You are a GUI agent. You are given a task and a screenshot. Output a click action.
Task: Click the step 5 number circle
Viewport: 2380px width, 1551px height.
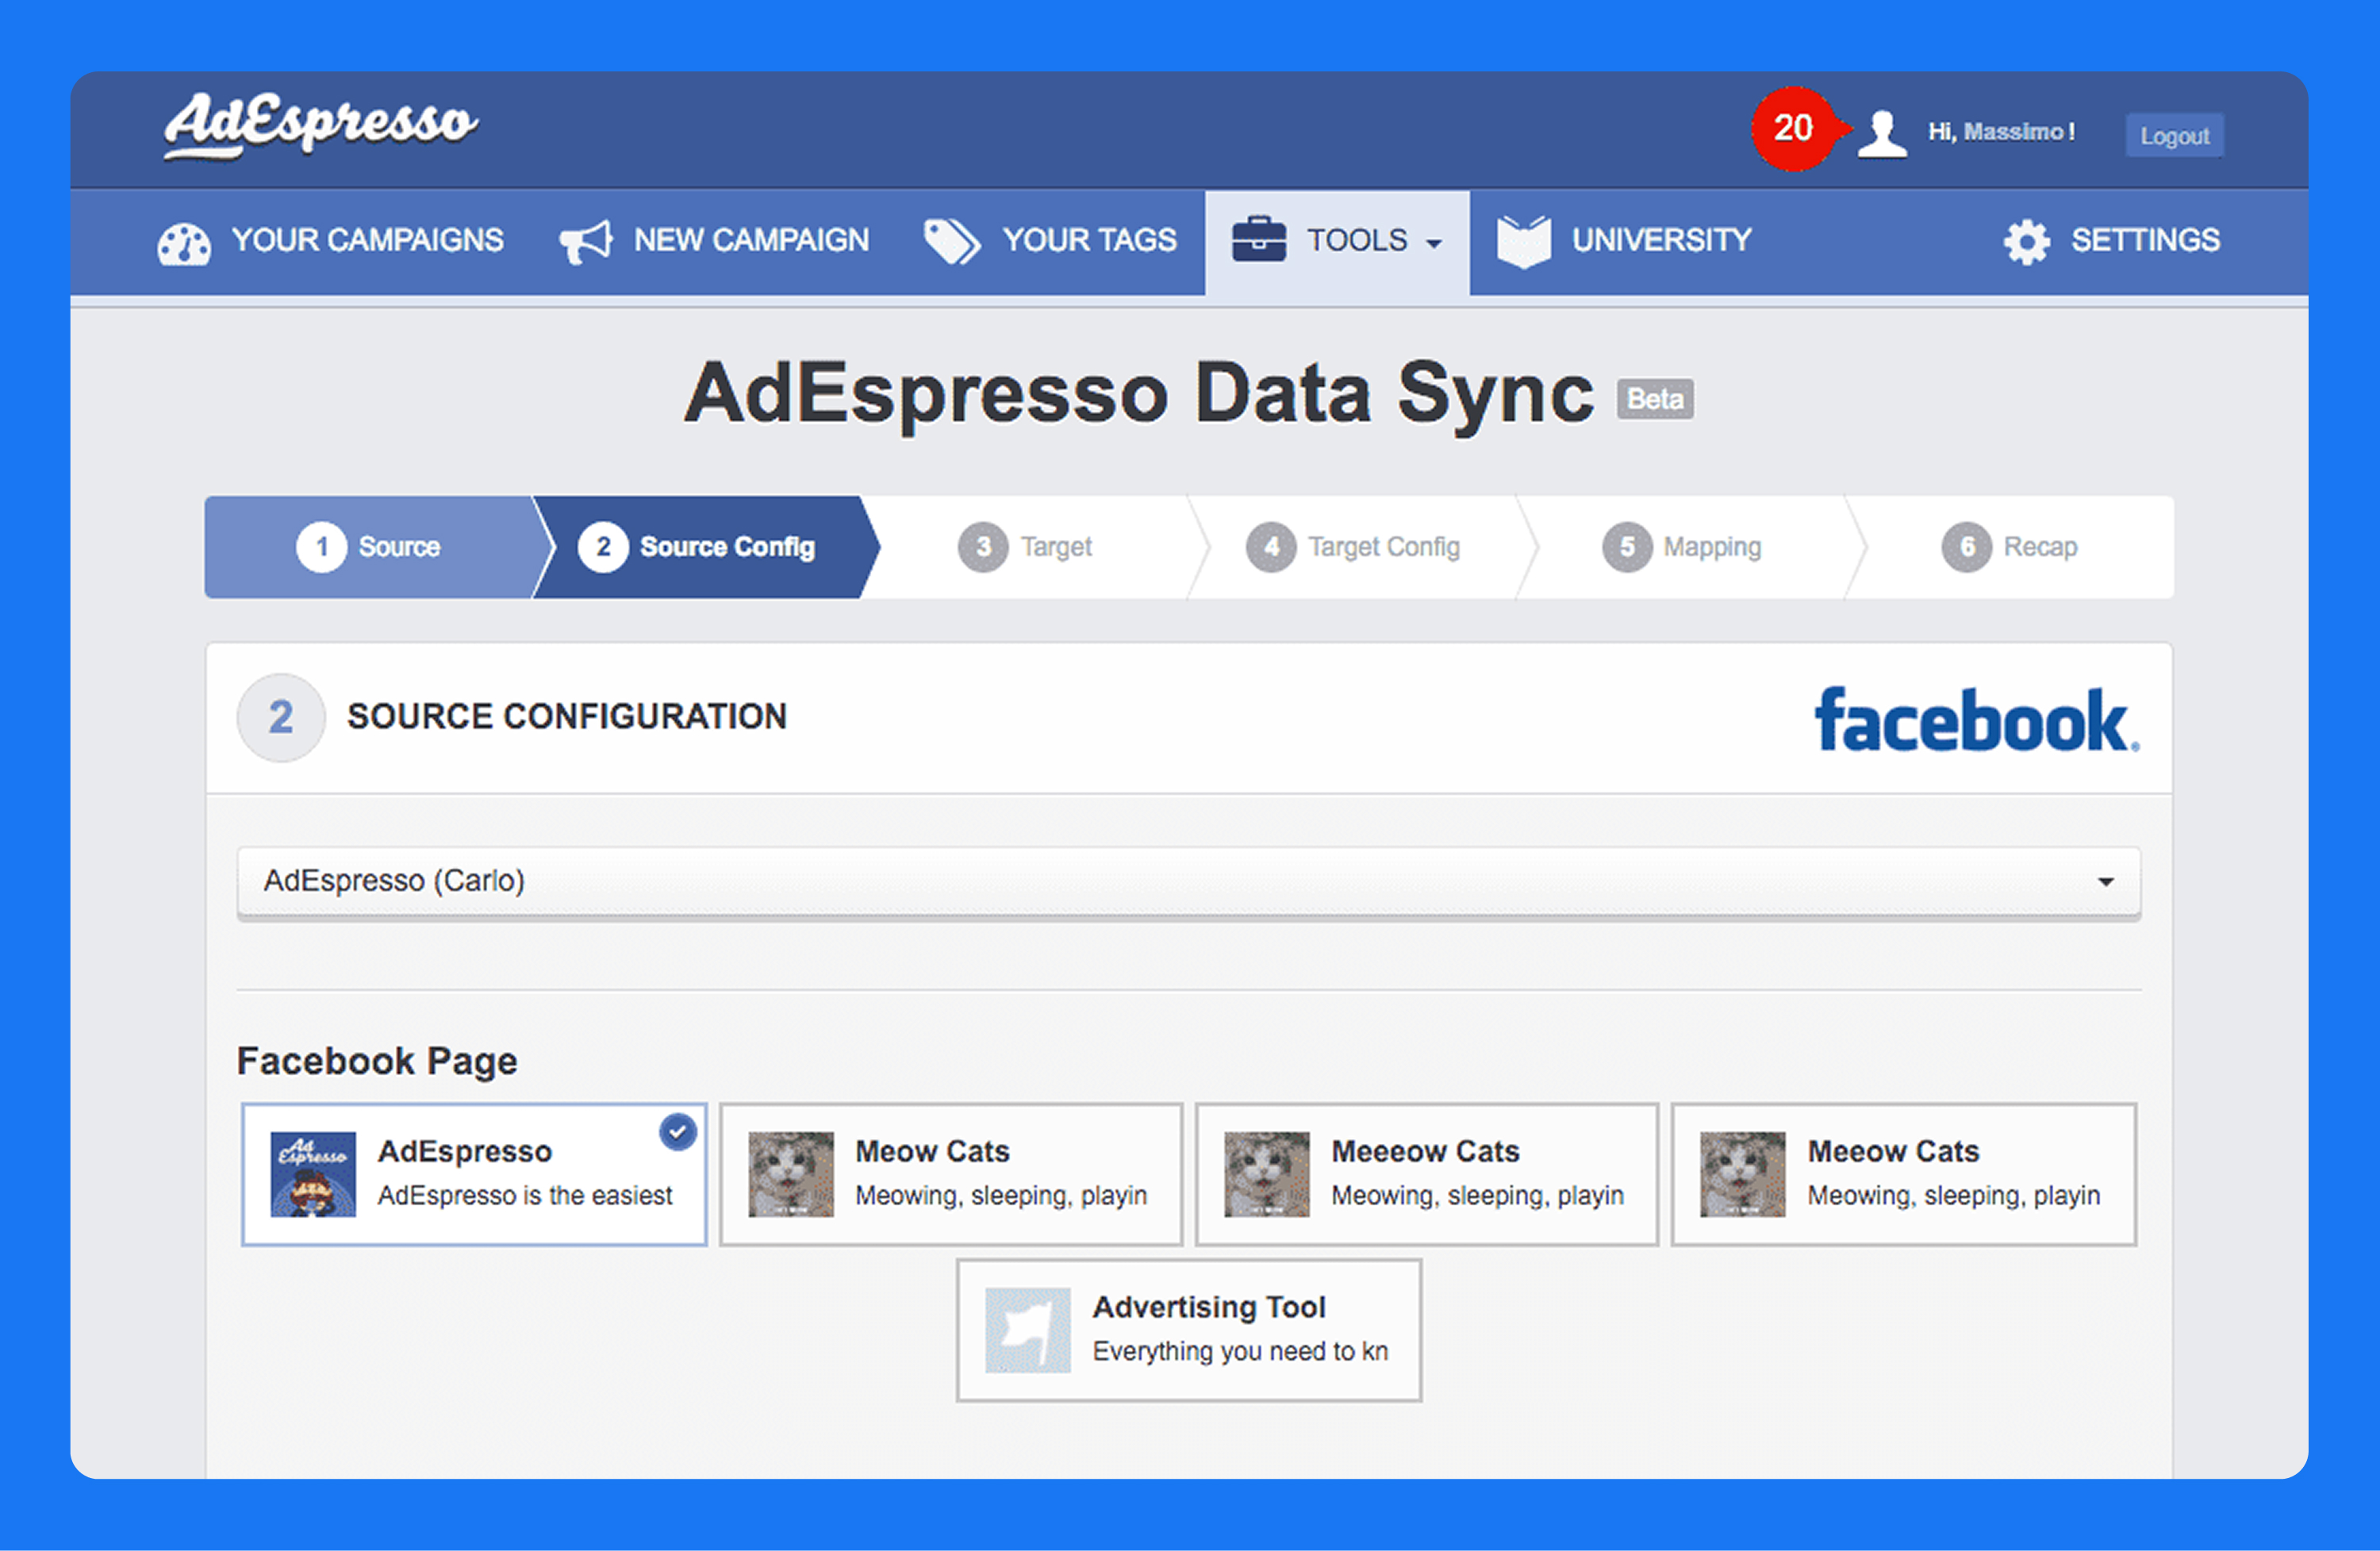[1627, 547]
